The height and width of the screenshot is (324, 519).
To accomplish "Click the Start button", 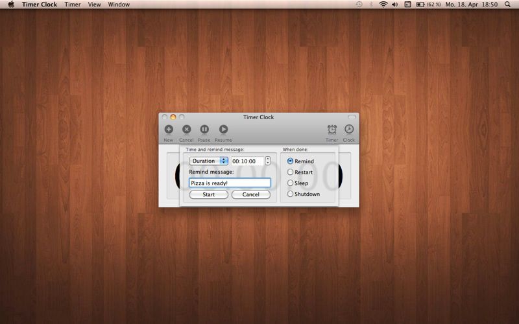I will (x=209, y=194).
